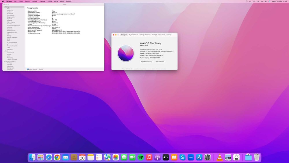Open the Music app in Dock

(x=149, y=157)
